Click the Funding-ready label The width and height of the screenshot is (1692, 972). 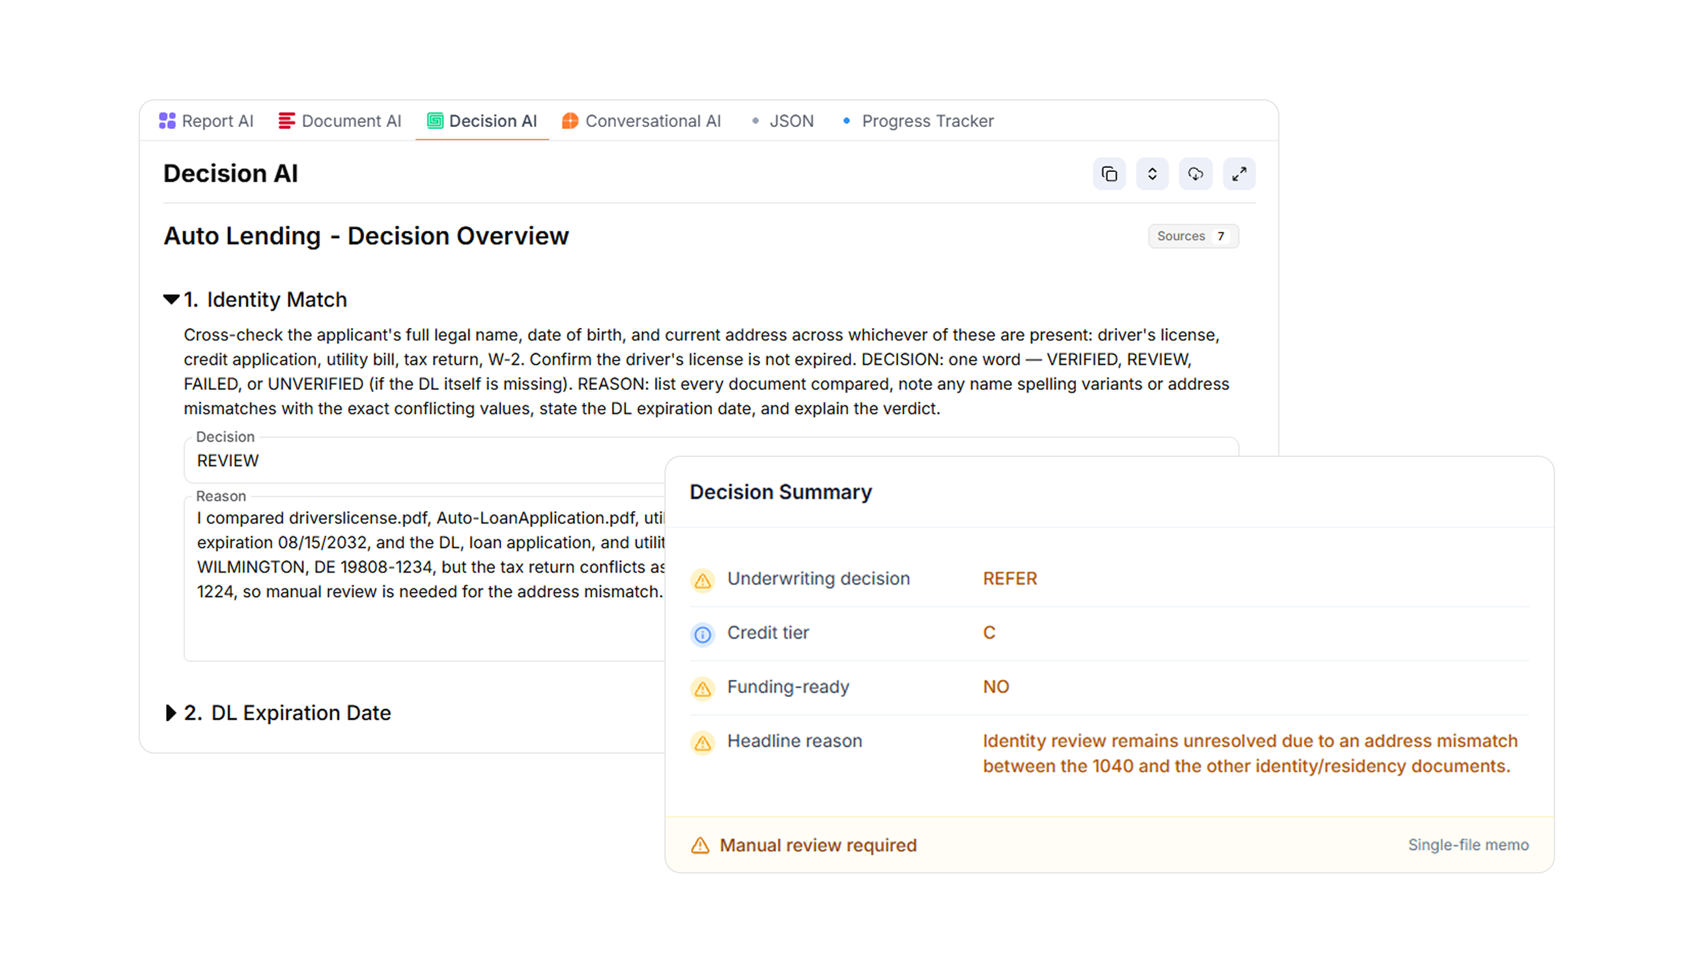tap(788, 687)
